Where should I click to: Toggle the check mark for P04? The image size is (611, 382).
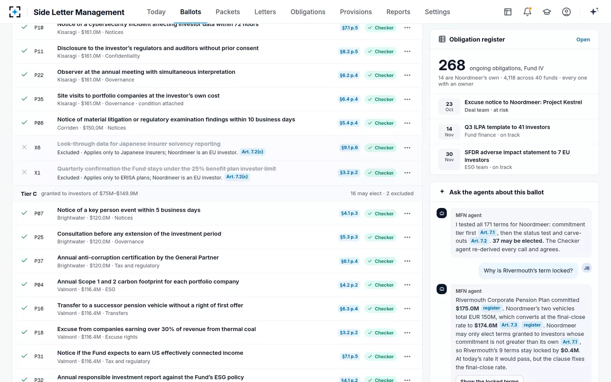point(25,284)
